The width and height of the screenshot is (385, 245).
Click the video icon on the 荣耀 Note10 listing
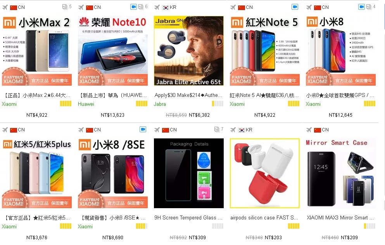(133, 7)
